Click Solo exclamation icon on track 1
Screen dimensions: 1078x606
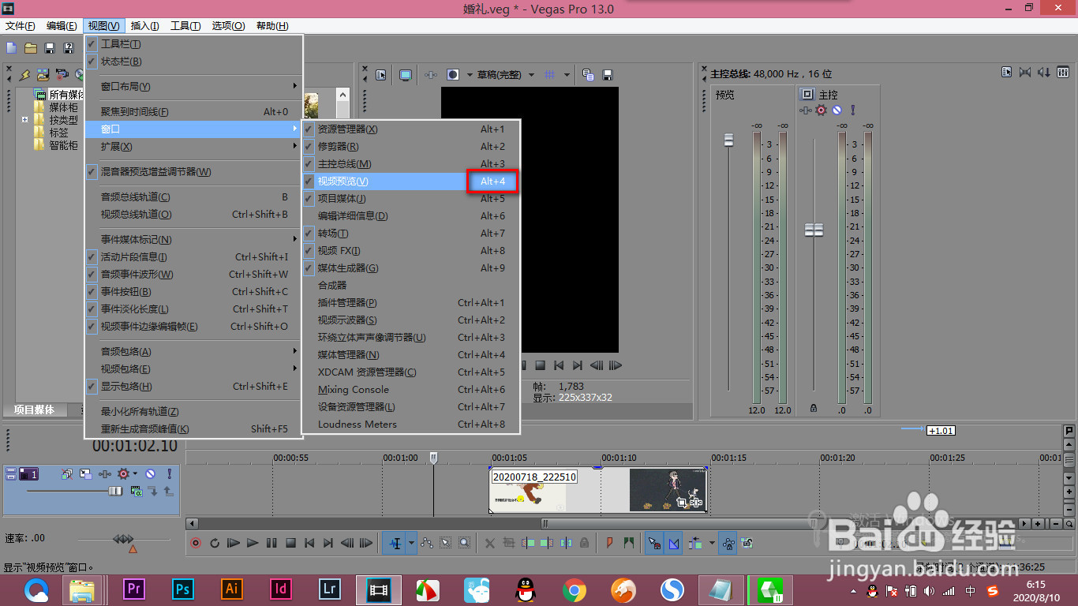(x=168, y=473)
